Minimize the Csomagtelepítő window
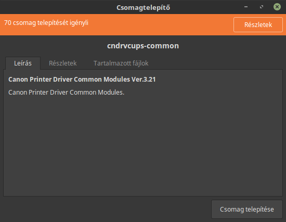Screen dimensions: 286x222 246,7
